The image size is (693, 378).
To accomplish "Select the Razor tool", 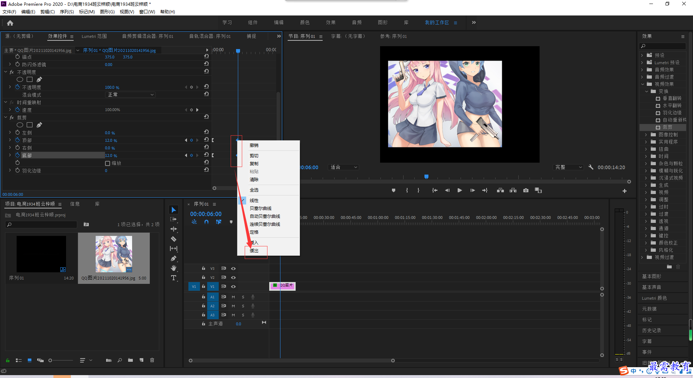I will (174, 239).
